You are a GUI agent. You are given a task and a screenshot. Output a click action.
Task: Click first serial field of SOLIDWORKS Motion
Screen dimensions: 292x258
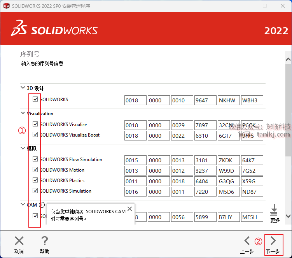tap(135, 171)
